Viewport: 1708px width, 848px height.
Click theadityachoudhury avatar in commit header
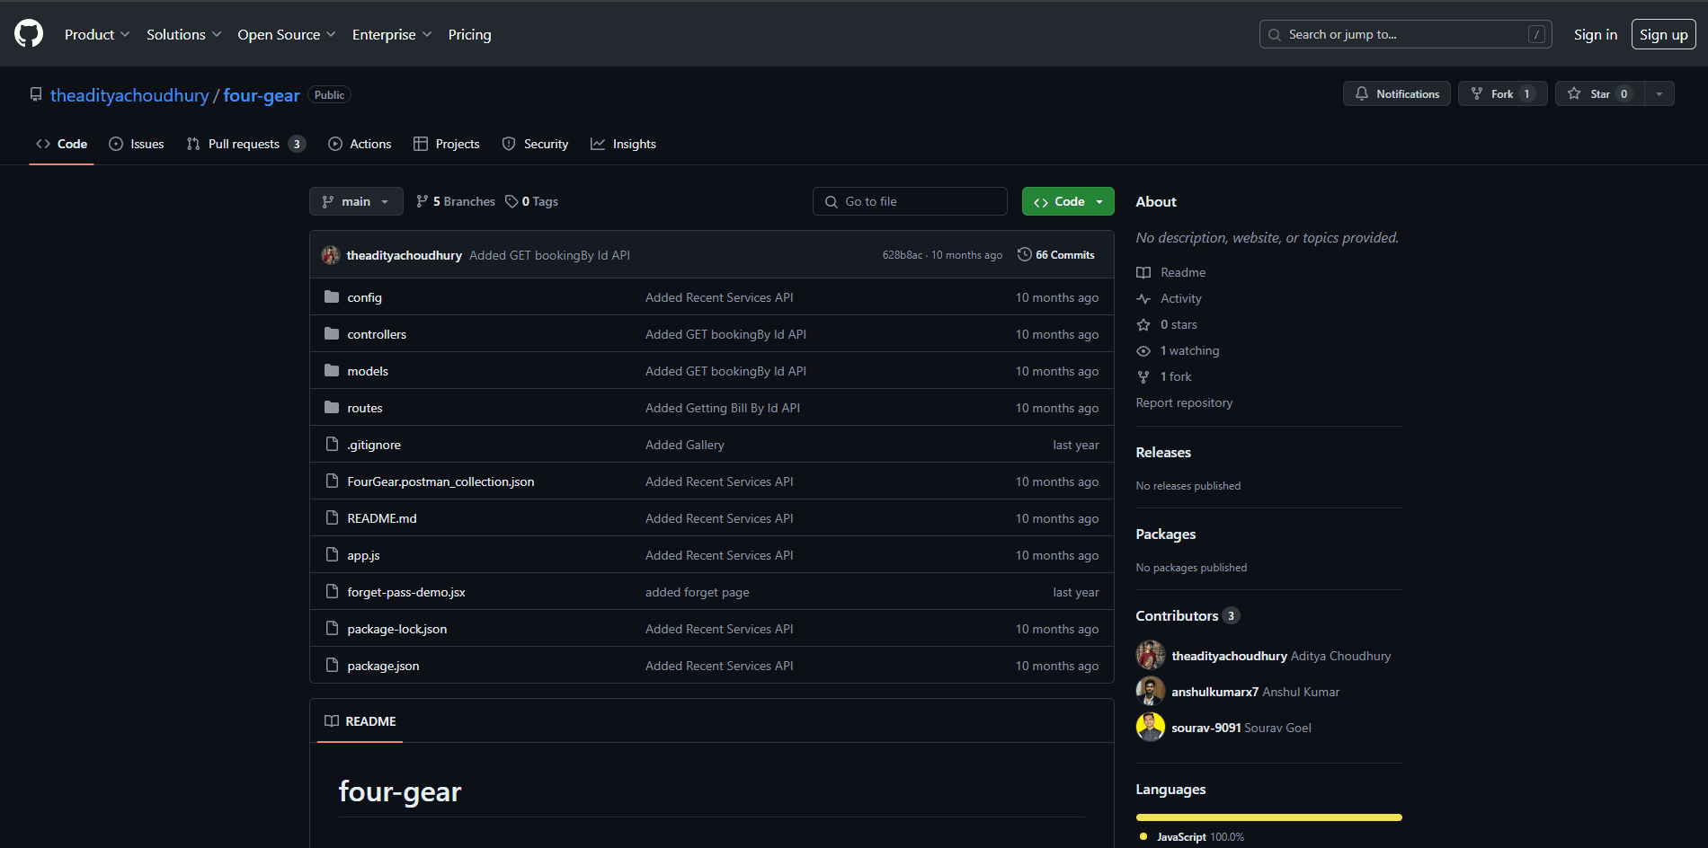[x=331, y=255]
